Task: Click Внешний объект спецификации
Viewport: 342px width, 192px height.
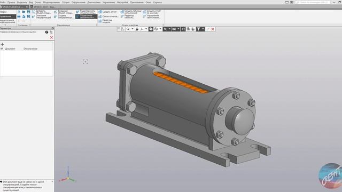Action: [64, 12]
